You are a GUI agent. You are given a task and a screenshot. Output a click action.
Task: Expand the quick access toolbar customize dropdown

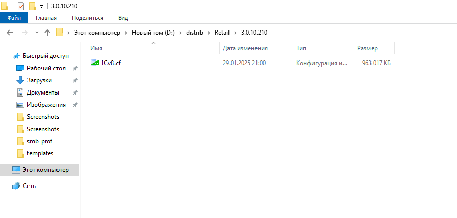point(41,7)
